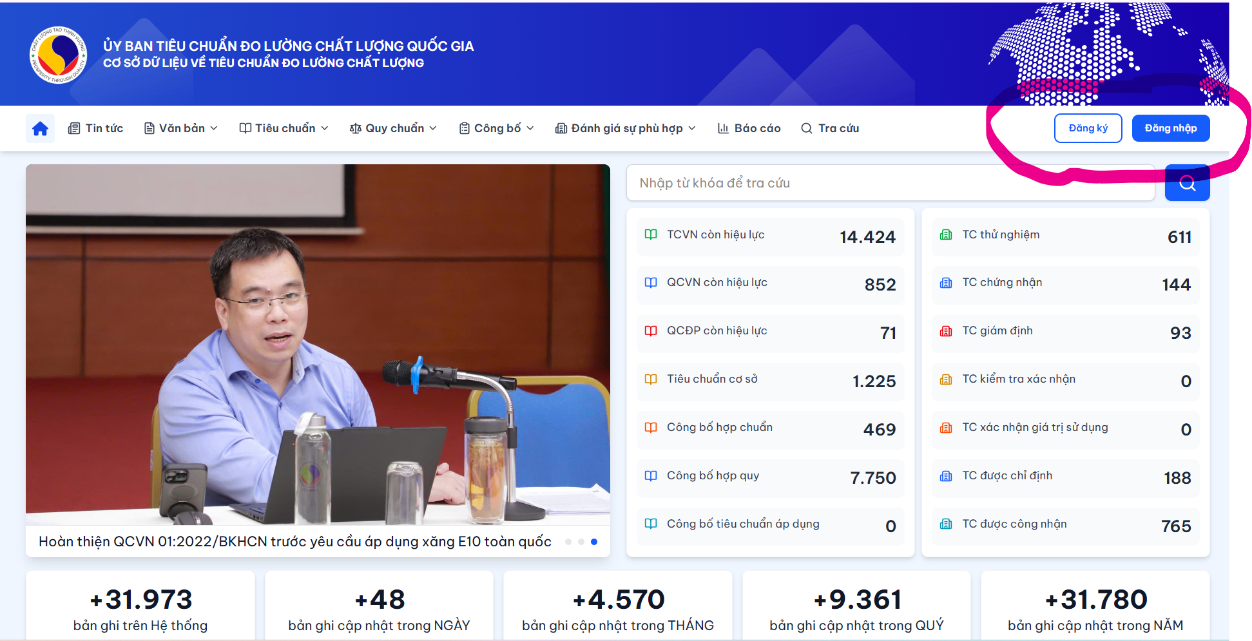The image size is (1252, 641).
Task: Click the TC thử nghiệm building icon
Action: 946,234
